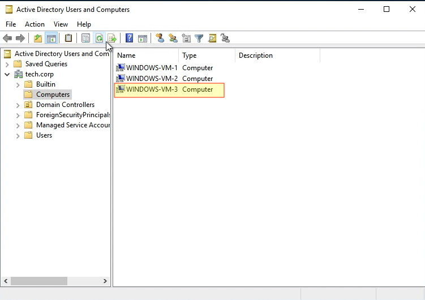Sort list by Type column header
This screenshot has height=300, width=425.
tap(207, 55)
